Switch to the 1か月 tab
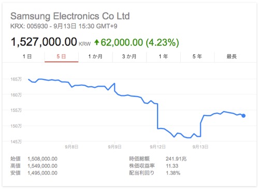259x189 pixels. pos(95,56)
